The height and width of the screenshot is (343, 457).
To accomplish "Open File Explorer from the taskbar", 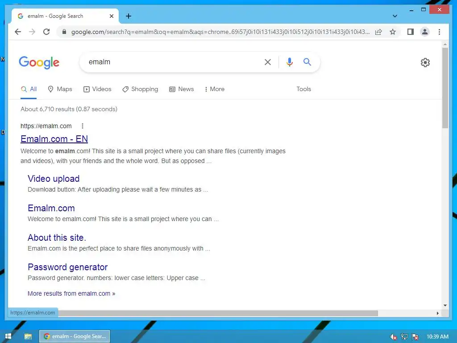I will (28, 336).
